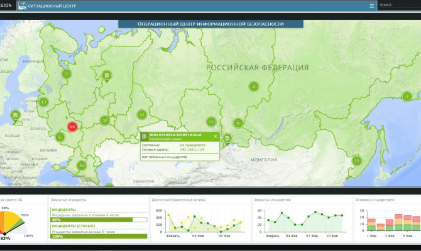Click green cluster marker 32
421x251 pixels.
[104, 120]
